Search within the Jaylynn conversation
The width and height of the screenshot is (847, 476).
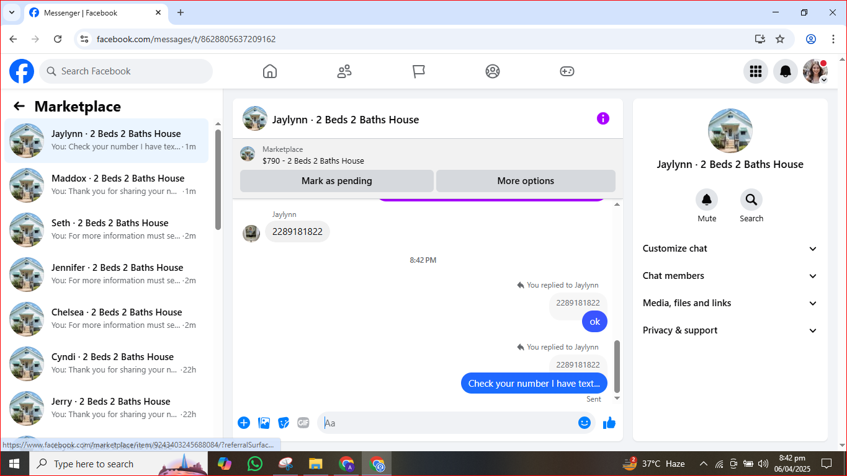751,200
